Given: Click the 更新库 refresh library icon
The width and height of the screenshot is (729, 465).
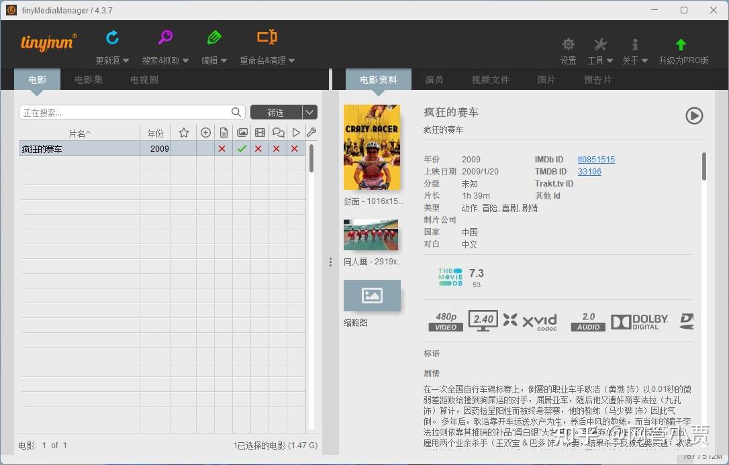Looking at the screenshot, I should click(x=112, y=38).
